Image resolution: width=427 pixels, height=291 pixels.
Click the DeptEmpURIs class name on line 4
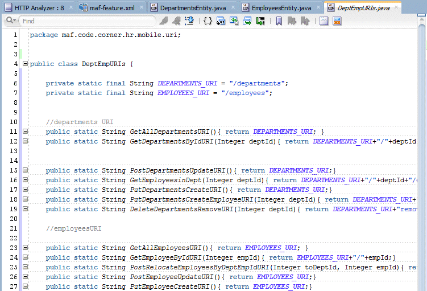[x=103, y=64]
